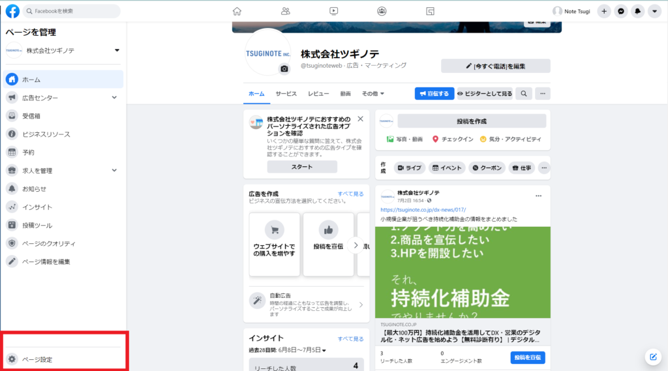The width and height of the screenshot is (668, 371).
Task: Click the next arrow on ad cards carousel
Action: [x=356, y=245]
